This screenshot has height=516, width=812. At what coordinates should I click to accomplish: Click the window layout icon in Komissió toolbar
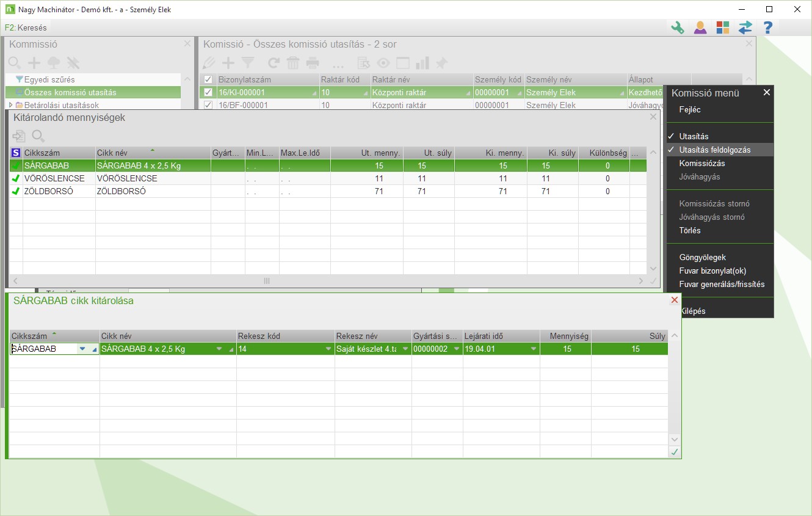[402, 63]
